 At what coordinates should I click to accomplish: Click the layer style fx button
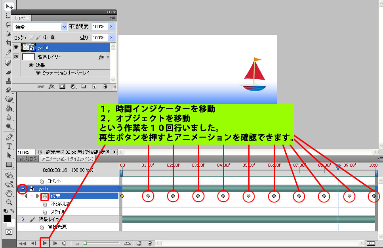pos(51,86)
